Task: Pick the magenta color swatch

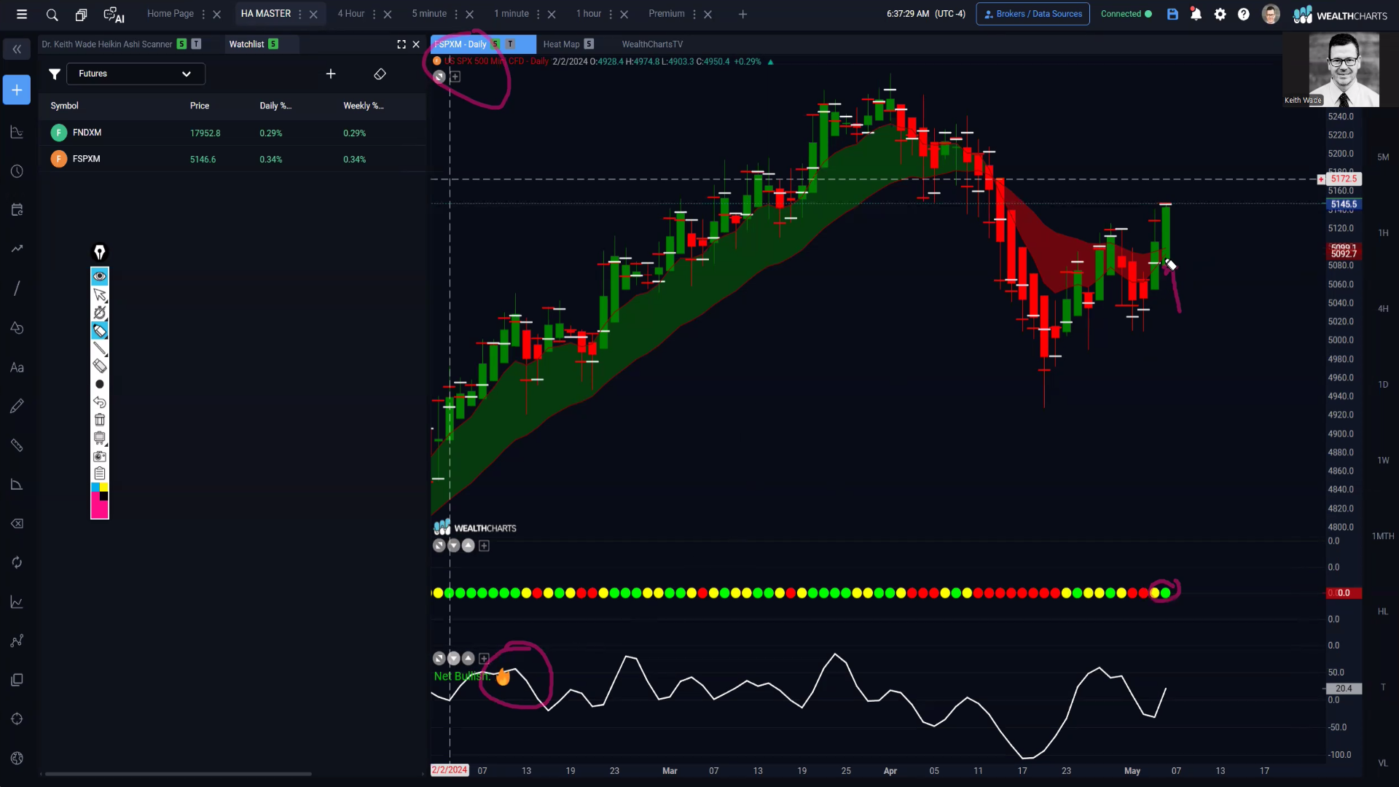Action: click(x=99, y=509)
